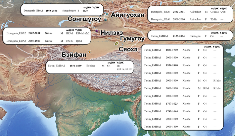Screen dimensions: 235x136
Task: Select the Нилэкэ map label
Action: (112, 33)
